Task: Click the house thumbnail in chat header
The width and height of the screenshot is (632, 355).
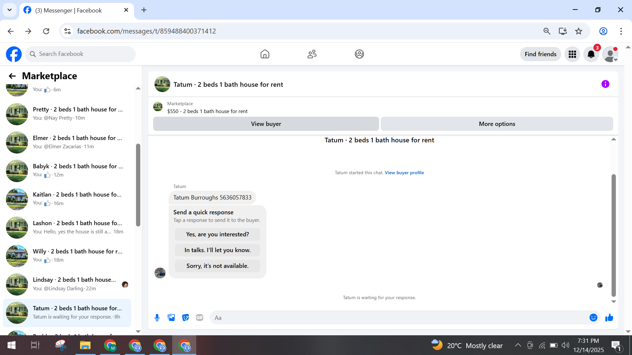Action: tap(162, 84)
